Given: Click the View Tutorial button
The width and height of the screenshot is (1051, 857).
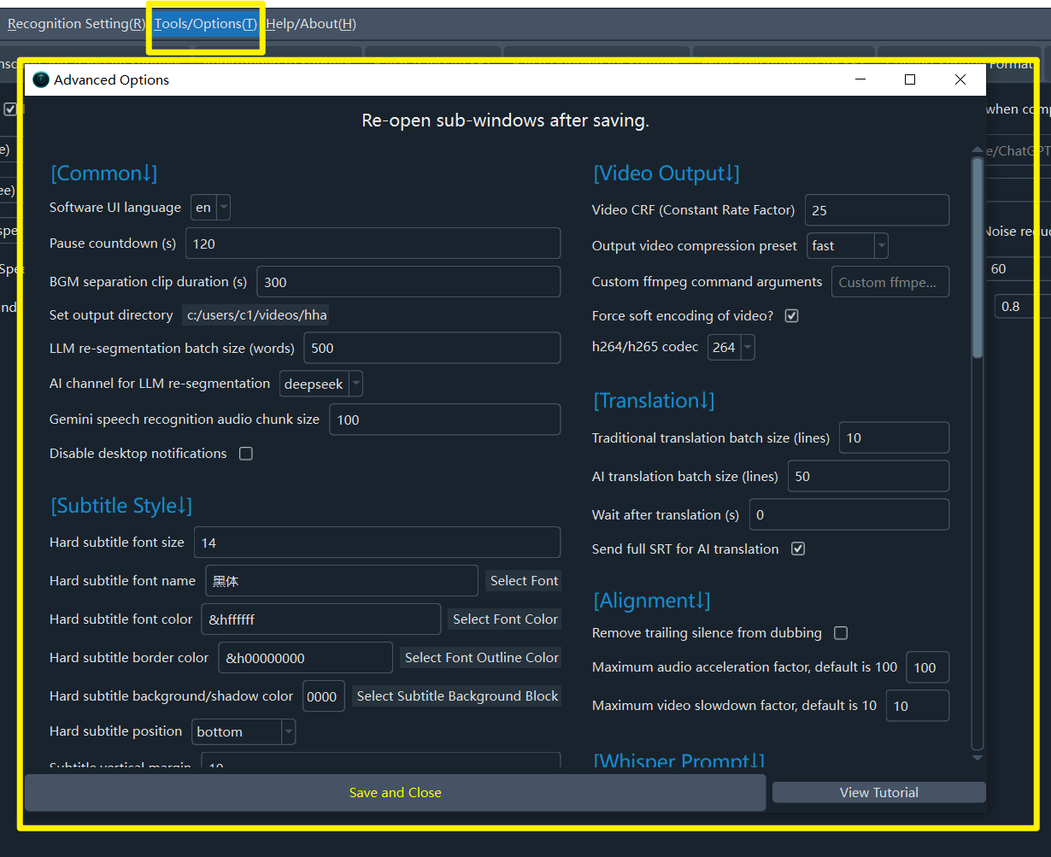Looking at the screenshot, I should point(878,793).
